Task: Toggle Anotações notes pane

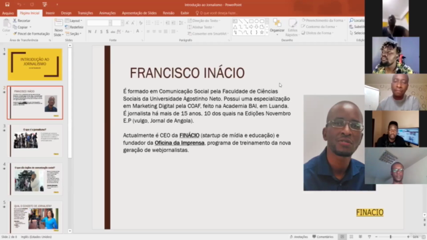Action: pyautogui.click(x=299, y=237)
